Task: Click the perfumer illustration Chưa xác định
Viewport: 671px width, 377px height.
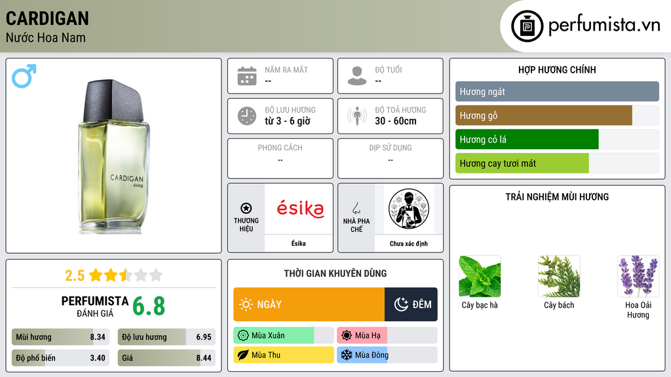Action: point(409,209)
